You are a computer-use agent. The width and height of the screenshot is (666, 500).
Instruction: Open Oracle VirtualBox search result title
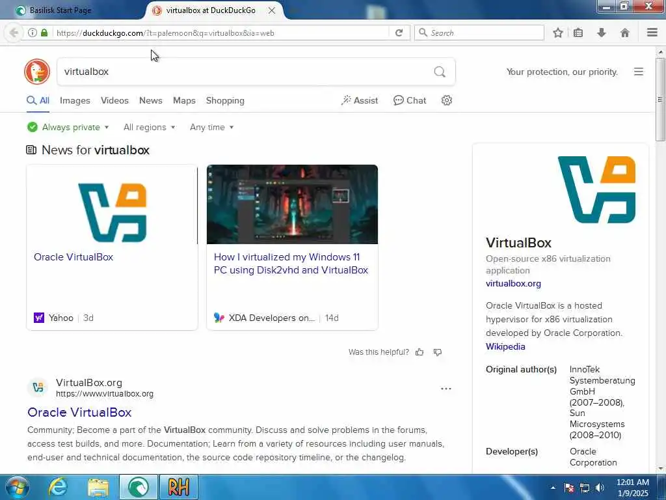[79, 412]
